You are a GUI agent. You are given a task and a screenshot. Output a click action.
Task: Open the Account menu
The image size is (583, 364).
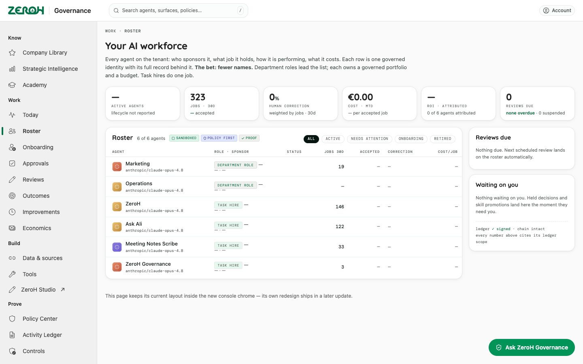click(x=557, y=11)
